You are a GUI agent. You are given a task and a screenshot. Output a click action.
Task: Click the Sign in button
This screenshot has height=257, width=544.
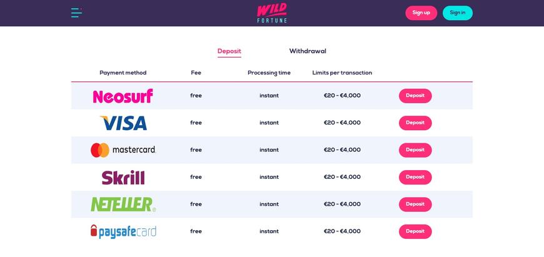click(458, 13)
